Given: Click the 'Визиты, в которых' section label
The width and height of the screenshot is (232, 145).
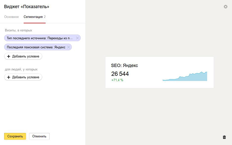Looking at the screenshot, I should (18, 31).
